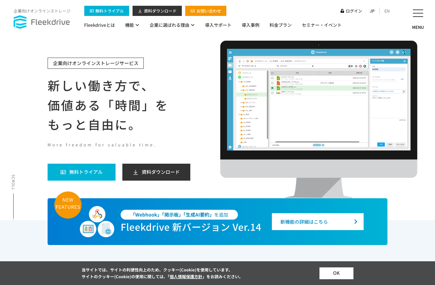Switch the site language to EN
The width and height of the screenshot is (435, 285).
(x=386, y=11)
